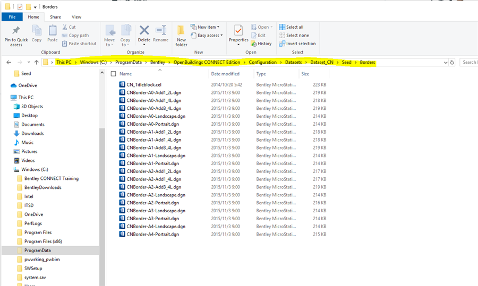478x286 pixels.
Task: Create a New folder
Action: tap(181, 36)
